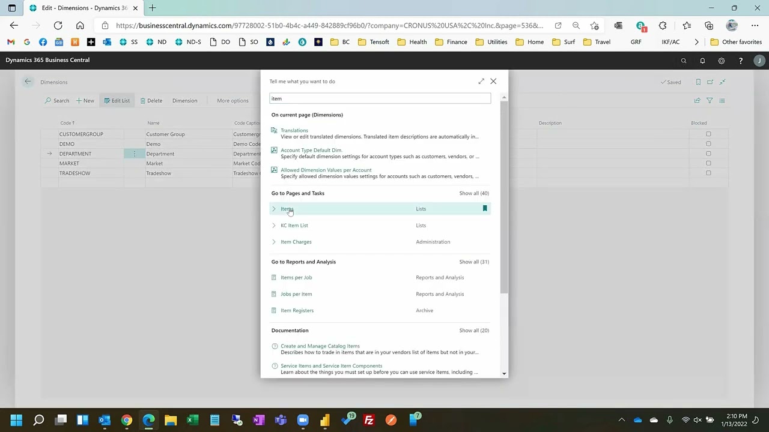Go to browser home page

(80, 25)
